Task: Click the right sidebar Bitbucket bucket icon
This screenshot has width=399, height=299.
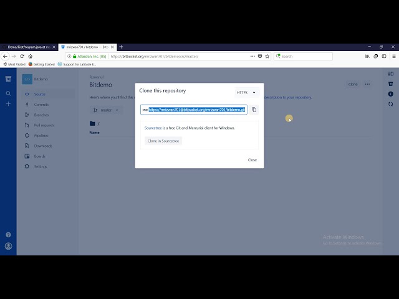Action: (x=391, y=84)
